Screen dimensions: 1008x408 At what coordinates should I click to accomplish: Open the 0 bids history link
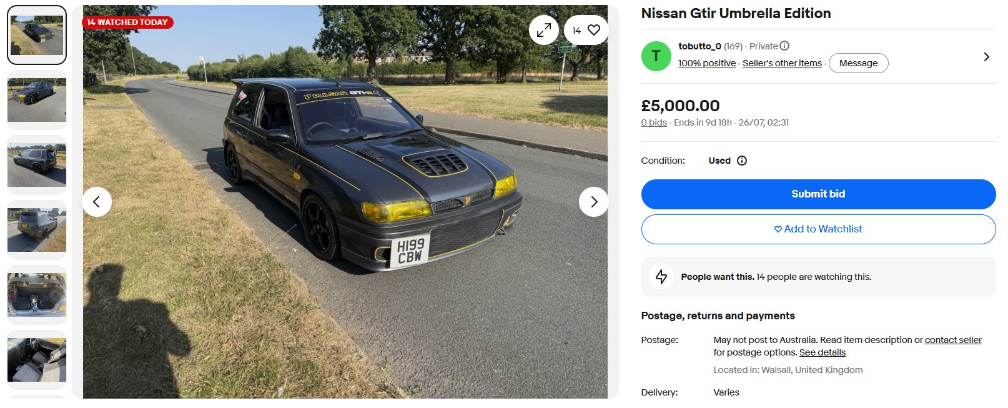(654, 122)
